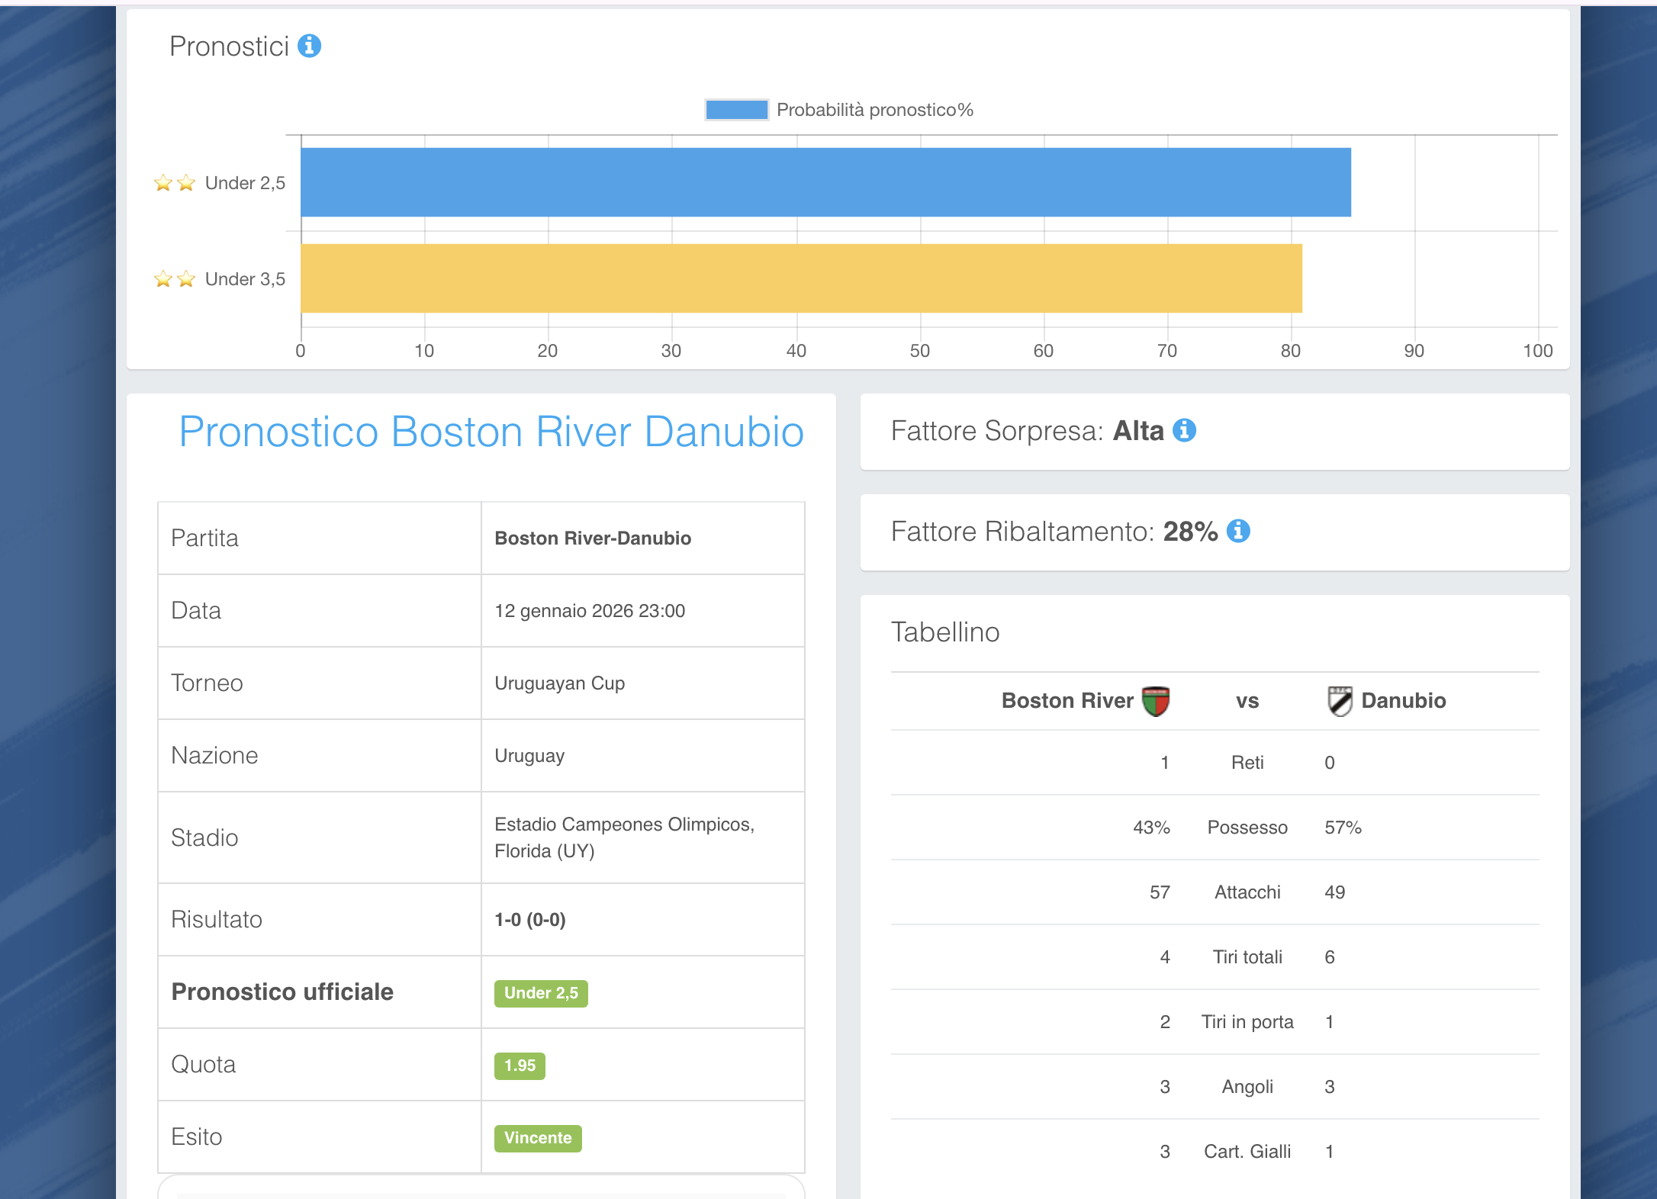Click the Boston River team name
Screen dimensions: 1657x1199
1067,701
